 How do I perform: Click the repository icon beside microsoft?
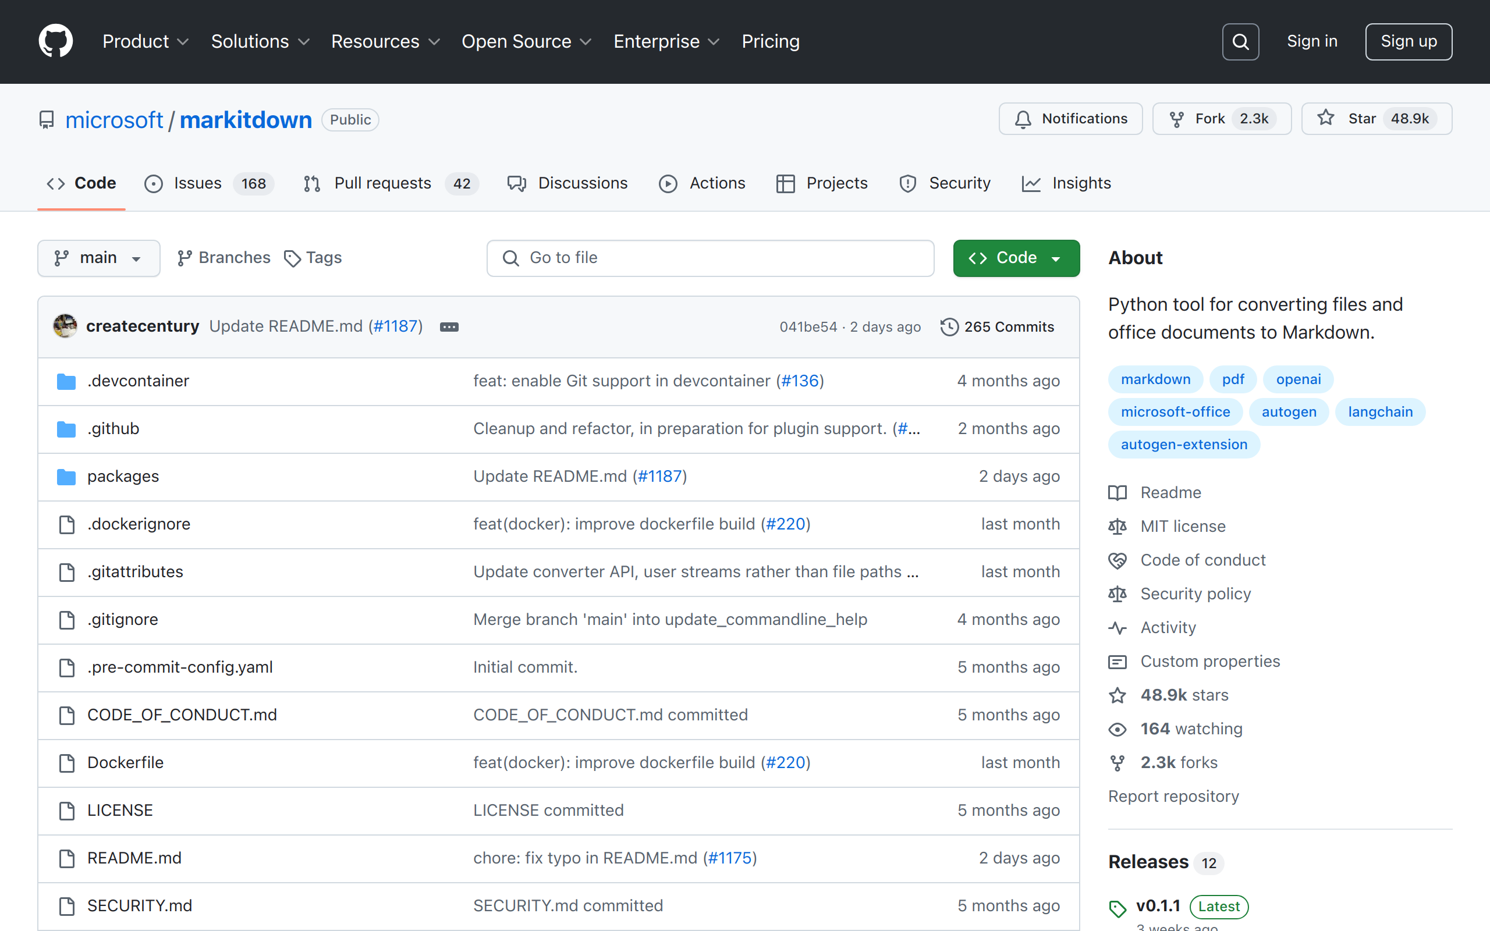coord(46,120)
